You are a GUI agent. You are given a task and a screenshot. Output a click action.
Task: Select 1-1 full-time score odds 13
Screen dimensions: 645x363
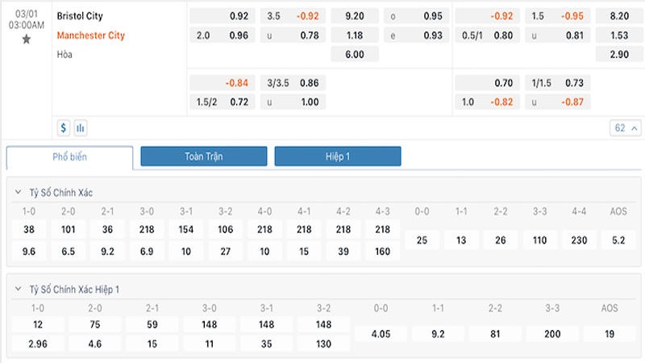pyautogui.click(x=461, y=240)
